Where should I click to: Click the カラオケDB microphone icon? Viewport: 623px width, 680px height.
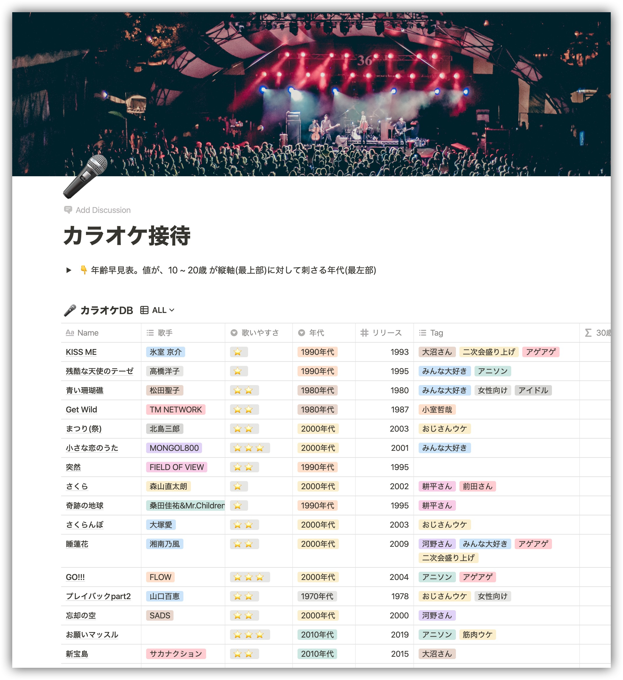click(70, 310)
